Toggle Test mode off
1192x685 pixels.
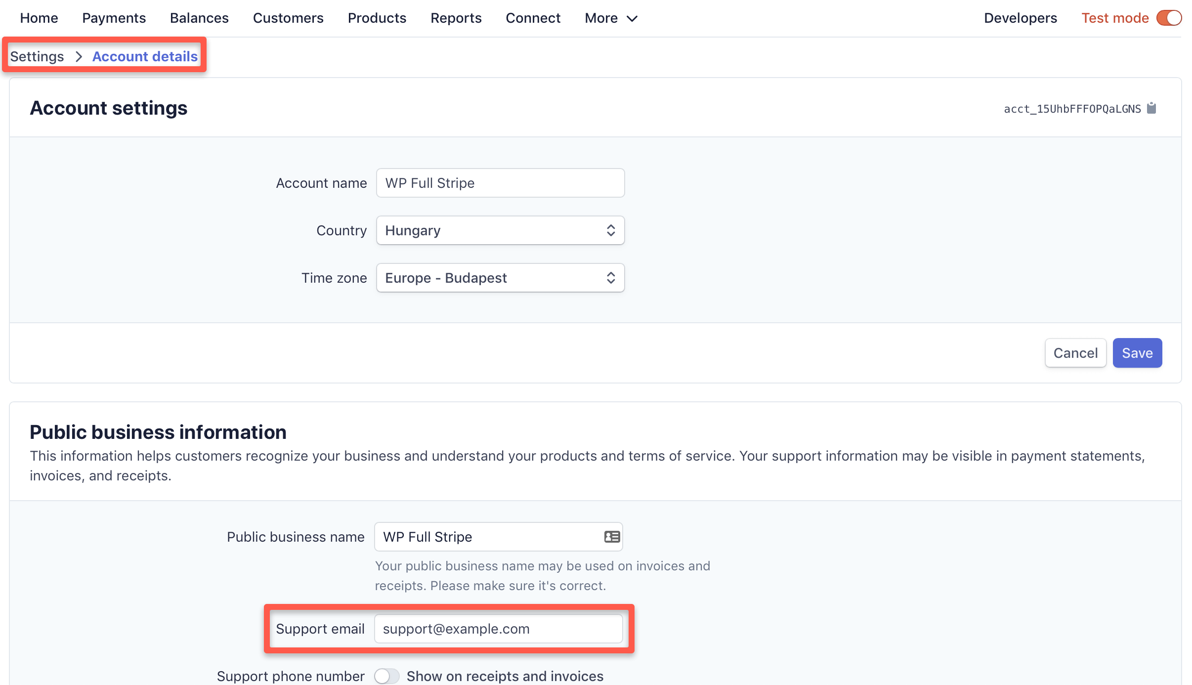1169,18
